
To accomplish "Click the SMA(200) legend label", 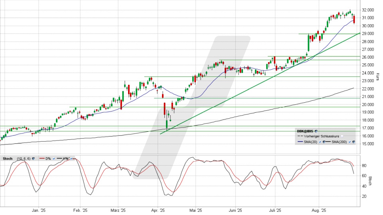I will 339,142.
